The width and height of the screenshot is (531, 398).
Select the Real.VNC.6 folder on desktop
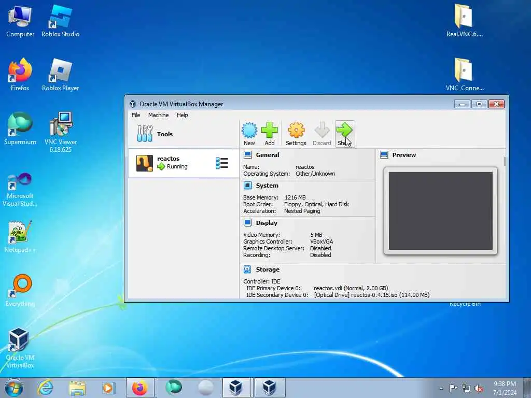pos(464,20)
